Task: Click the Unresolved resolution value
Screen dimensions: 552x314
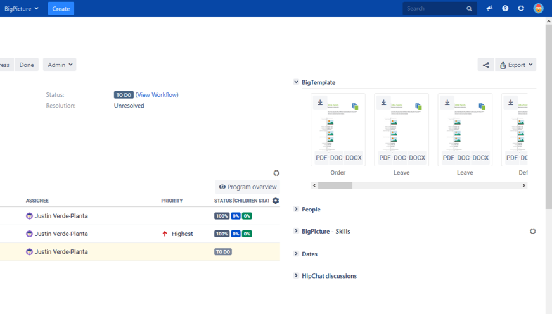Action: pos(129,106)
